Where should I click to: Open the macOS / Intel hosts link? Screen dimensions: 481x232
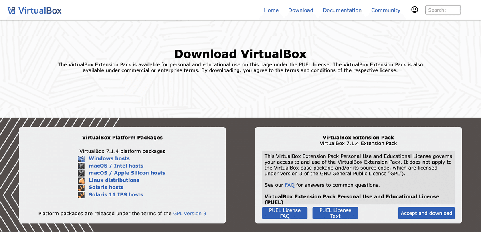tap(116, 166)
